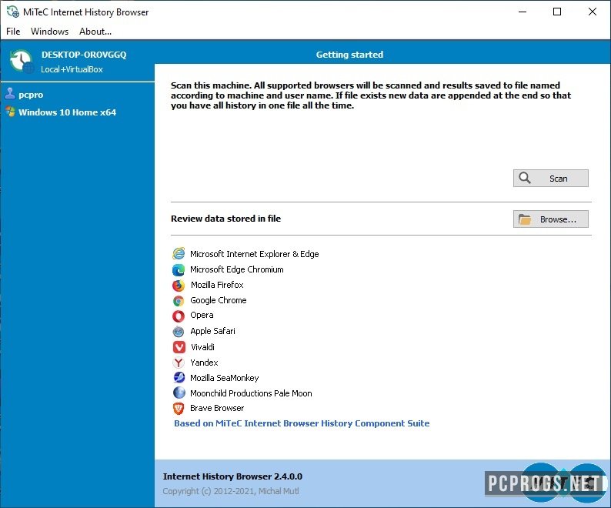Click the Google Chrome icon
Viewport: 611px width, 508px height.
(179, 301)
